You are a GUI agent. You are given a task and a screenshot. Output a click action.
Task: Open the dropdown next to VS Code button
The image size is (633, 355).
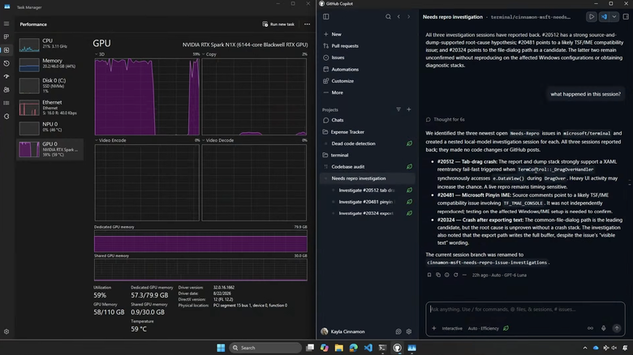pos(614,17)
